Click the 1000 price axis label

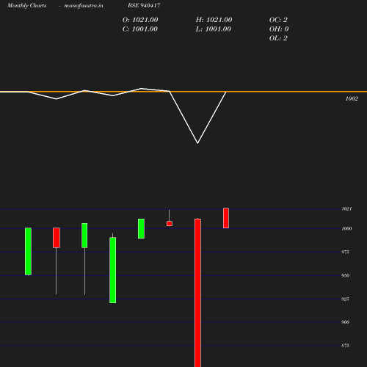click(x=346, y=228)
